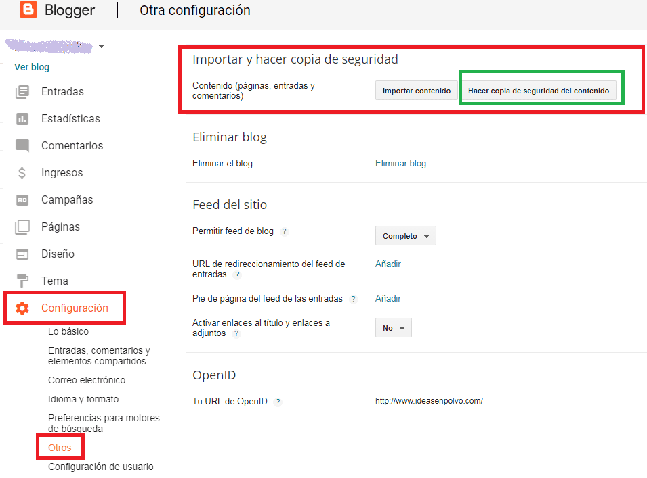Open Diseño section

click(58, 254)
